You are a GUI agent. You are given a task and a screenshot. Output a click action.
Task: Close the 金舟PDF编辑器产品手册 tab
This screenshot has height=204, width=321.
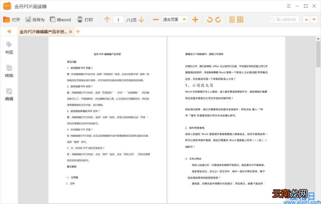[x=70, y=32]
